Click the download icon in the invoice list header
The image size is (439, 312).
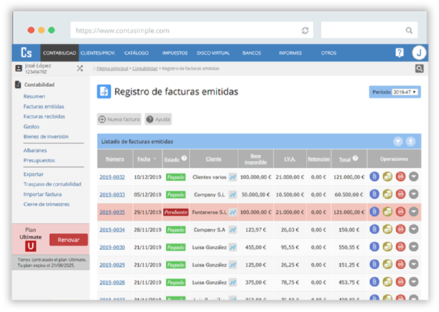(x=411, y=141)
